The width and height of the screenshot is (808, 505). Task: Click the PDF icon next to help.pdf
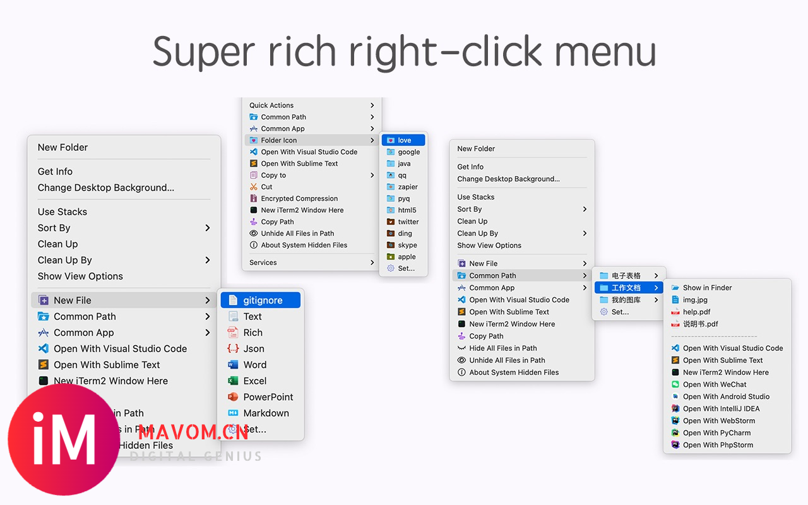[675, 312]
